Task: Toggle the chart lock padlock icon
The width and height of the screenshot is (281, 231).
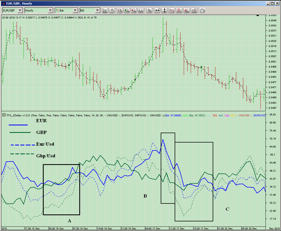Action: click(x=112, y=10)
